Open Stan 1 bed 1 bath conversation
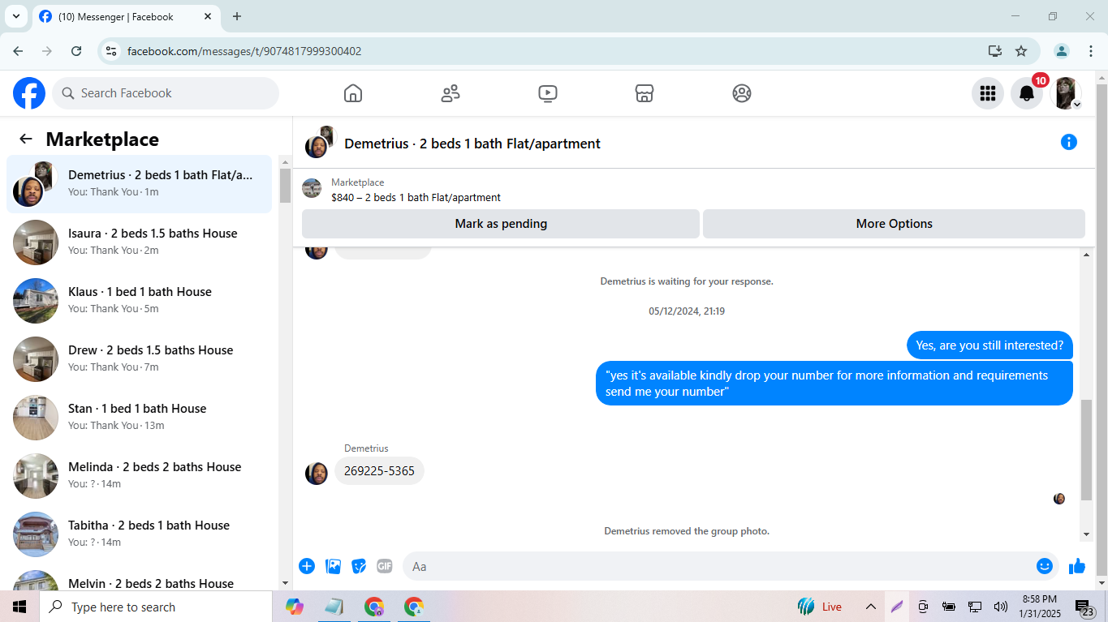Screen dimensions: 1108x622 click(x=139, y=418)
